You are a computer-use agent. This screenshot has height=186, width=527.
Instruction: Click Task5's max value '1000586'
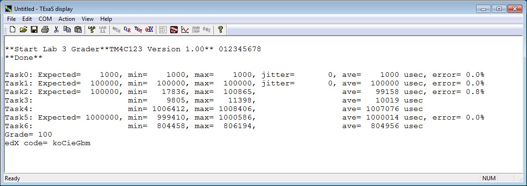point(235,118)
